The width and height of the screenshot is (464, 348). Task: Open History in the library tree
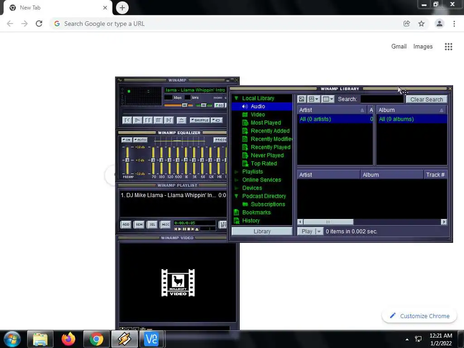(x=251, y=221)
